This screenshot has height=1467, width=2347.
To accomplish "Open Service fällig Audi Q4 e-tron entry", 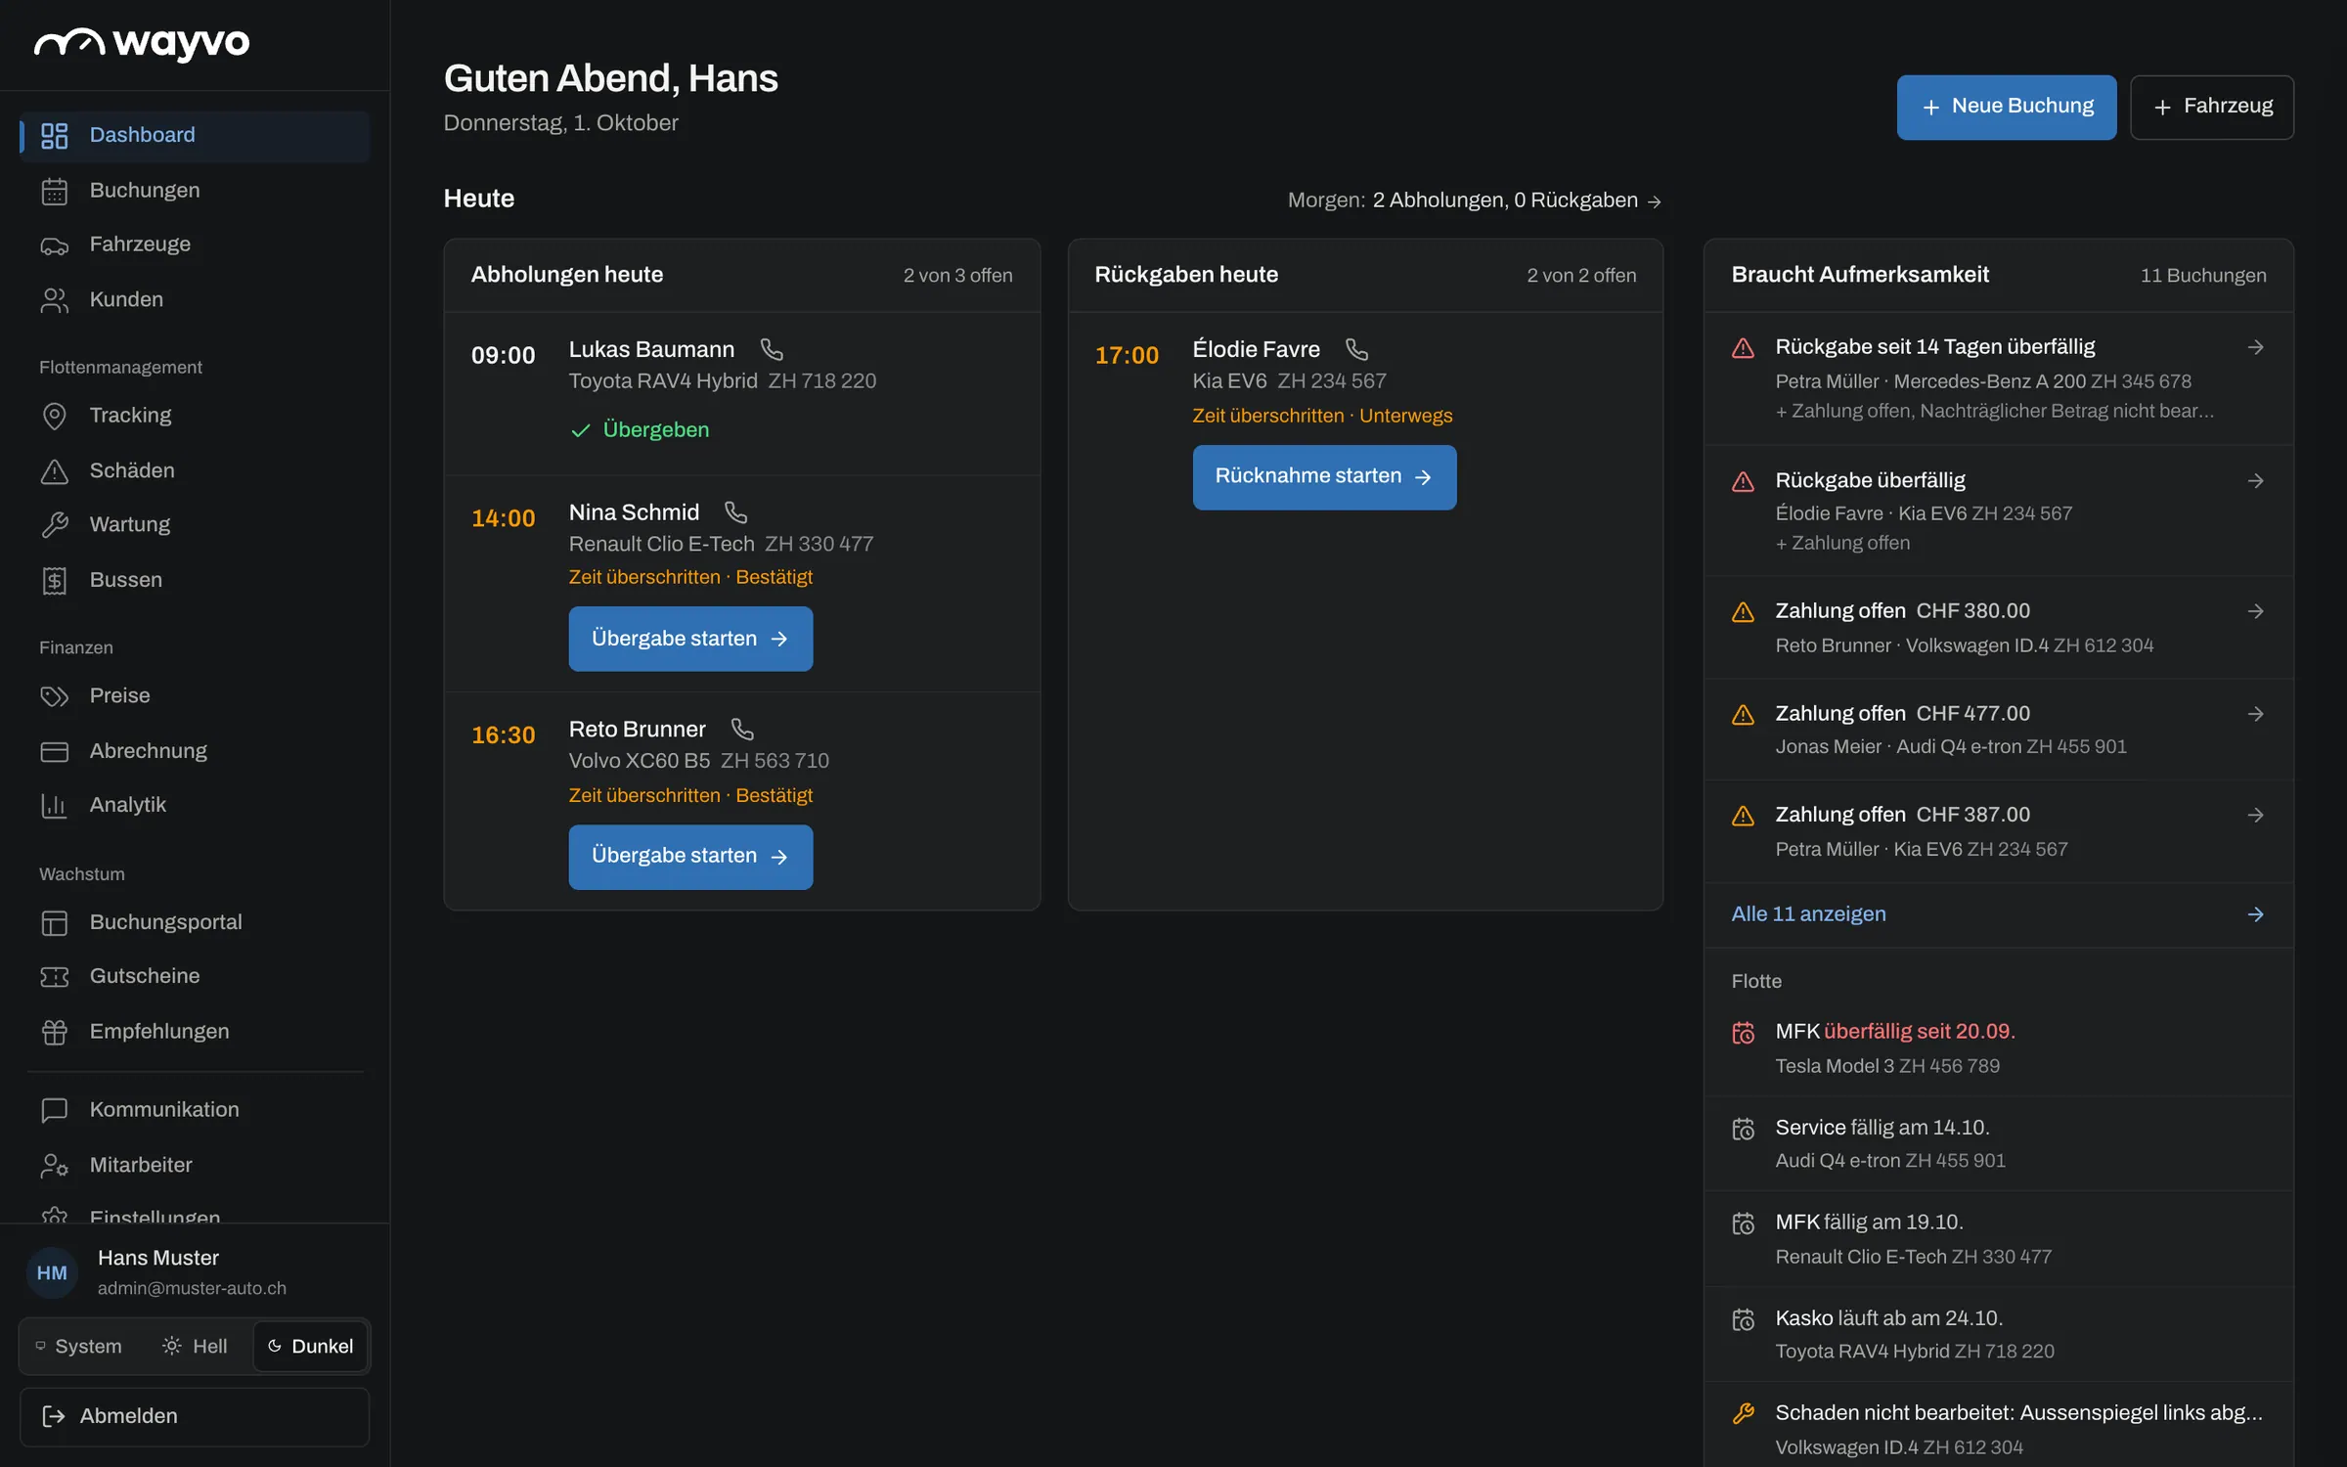I will [x=1998, y=1143].
